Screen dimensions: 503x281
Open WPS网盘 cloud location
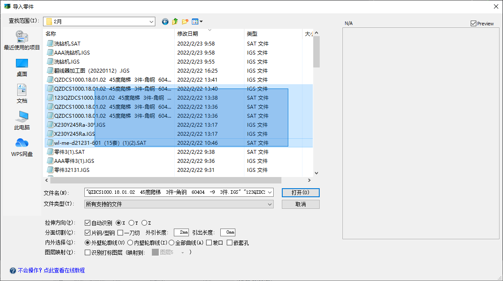(22, 147)
